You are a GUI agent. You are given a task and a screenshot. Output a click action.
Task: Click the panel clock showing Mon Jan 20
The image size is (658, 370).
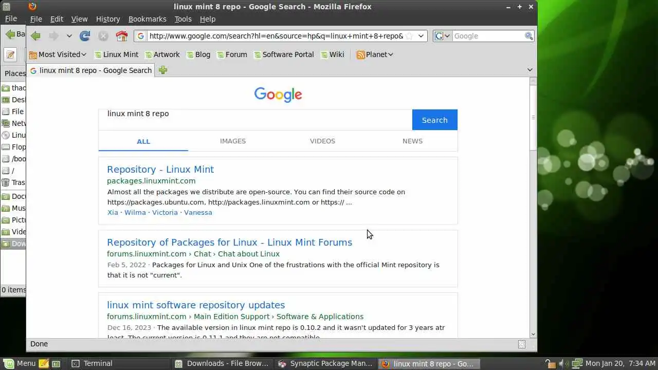click(x=619, y=363)
